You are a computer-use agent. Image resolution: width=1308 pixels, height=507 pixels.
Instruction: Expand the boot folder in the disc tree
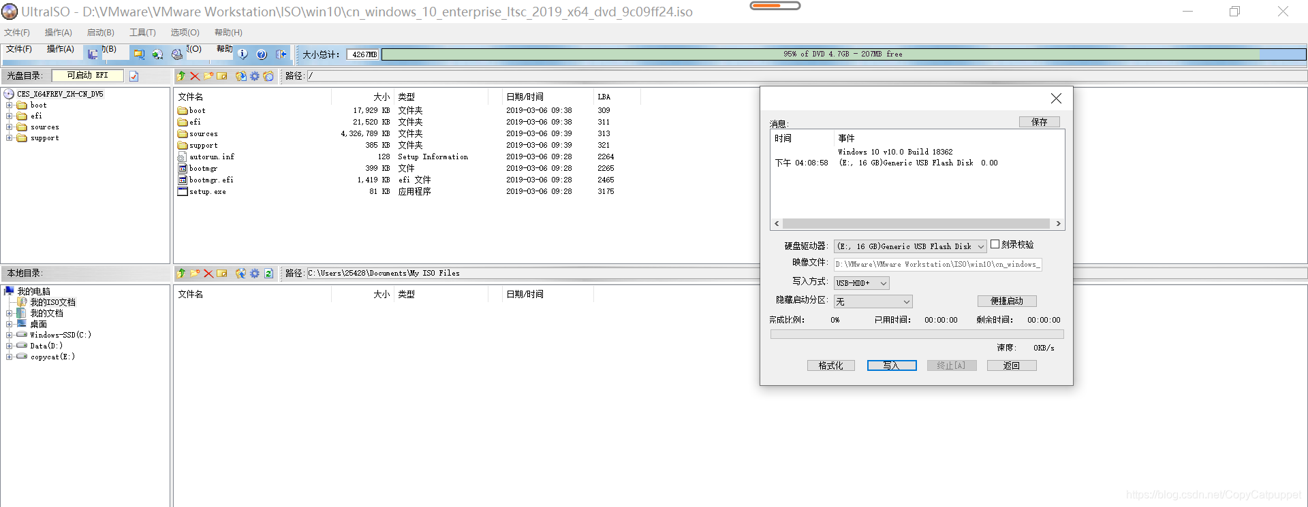10,105
